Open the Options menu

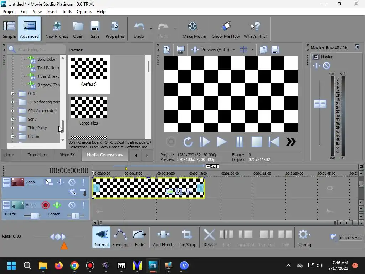point(84,12)
